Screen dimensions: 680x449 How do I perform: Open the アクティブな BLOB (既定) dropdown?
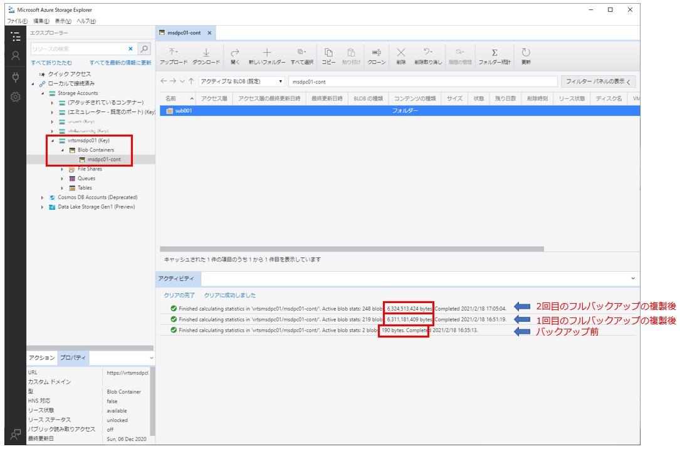241,81
